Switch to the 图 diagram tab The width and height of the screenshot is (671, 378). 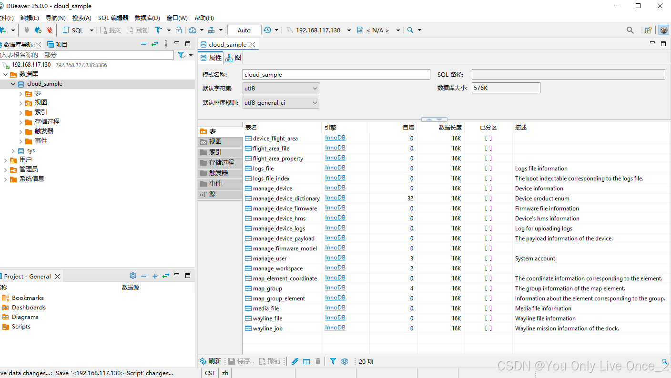tap(234, 58)
